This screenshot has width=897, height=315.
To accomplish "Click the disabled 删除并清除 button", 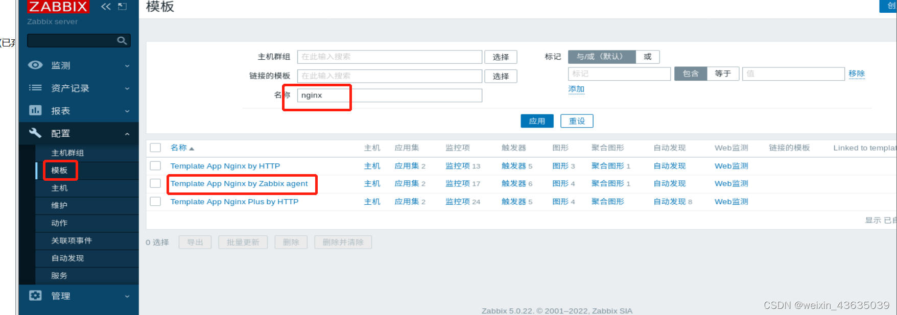I will pos(343,242).
